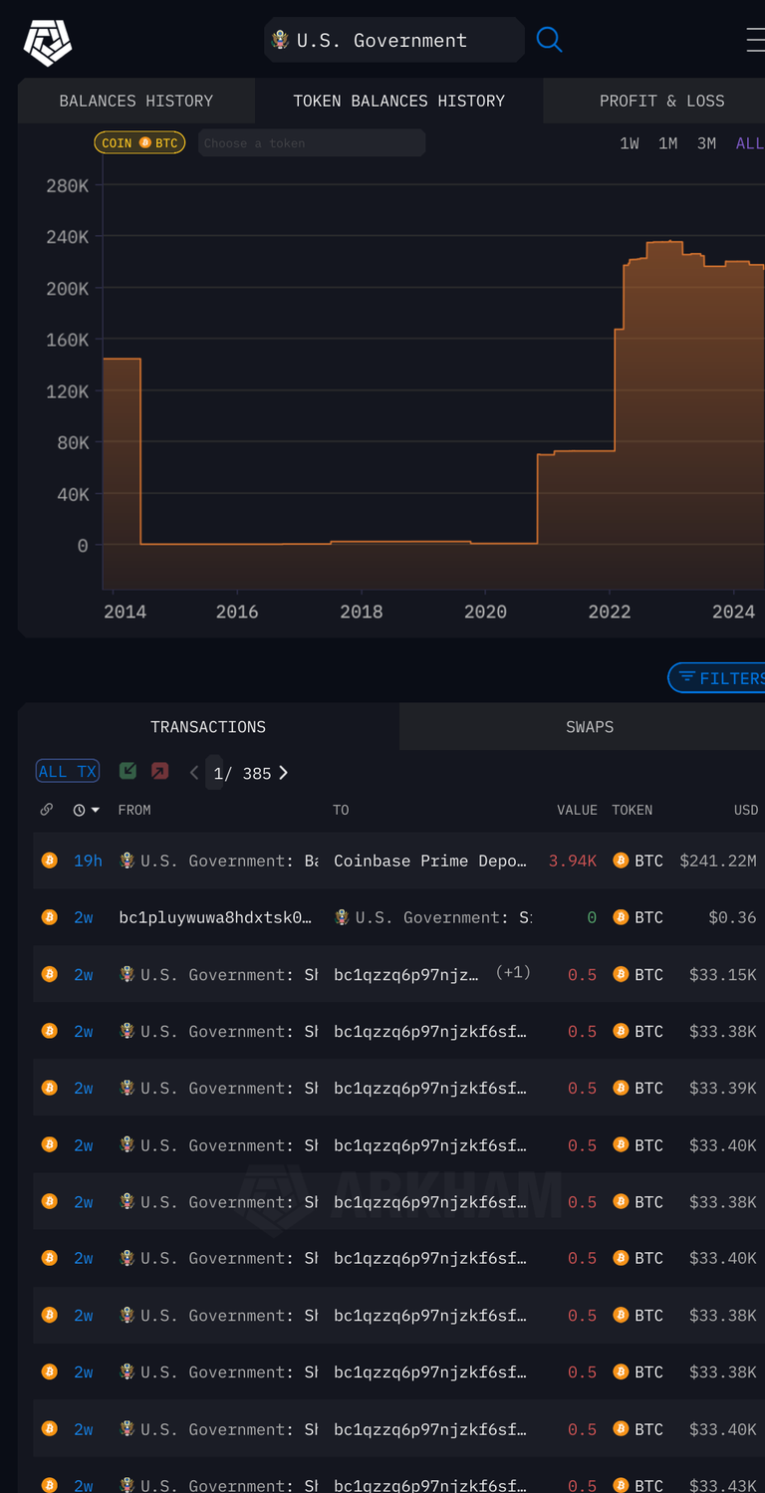Switch to Balances History tab
Screen dimensions: 765x1493
tap(136, 101)
